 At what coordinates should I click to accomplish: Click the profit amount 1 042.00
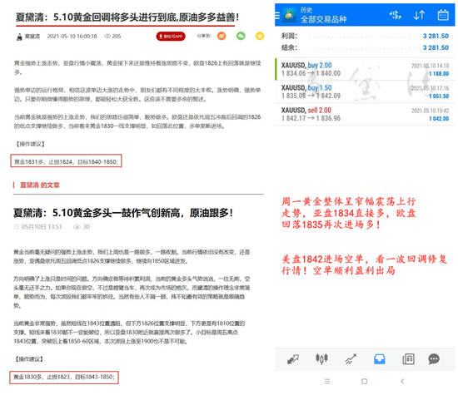(439, 119)
